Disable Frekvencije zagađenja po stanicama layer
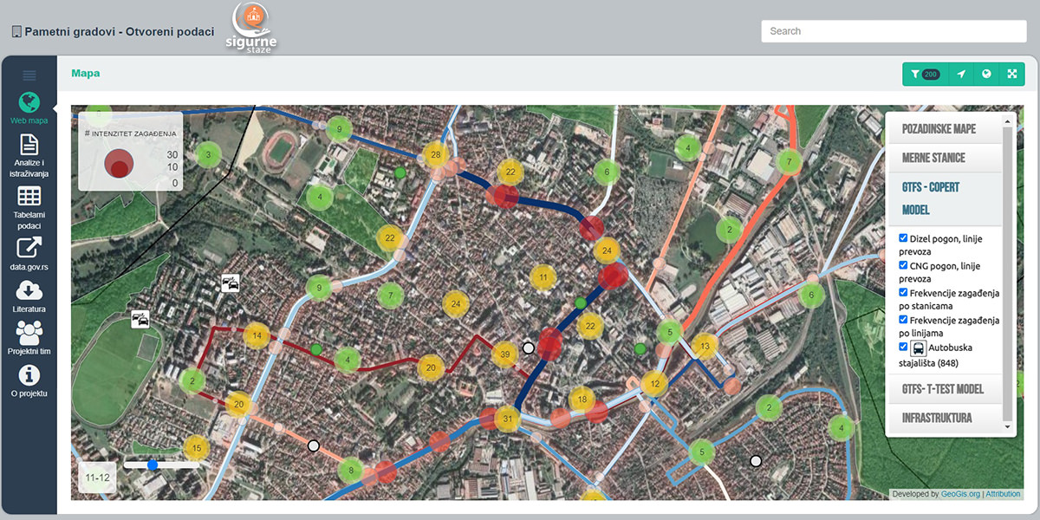1040x520 pixels. tap(904, 293)
